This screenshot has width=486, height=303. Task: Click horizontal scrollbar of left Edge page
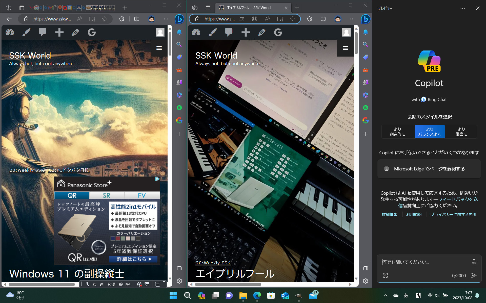pos(42,284)
